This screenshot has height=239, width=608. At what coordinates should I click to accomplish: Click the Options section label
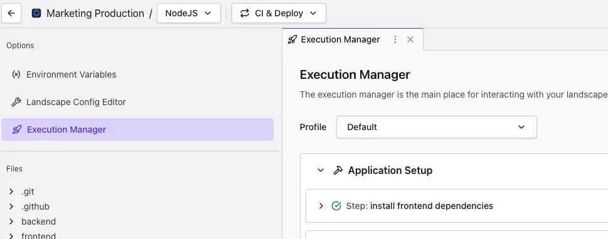pos(20,45)
